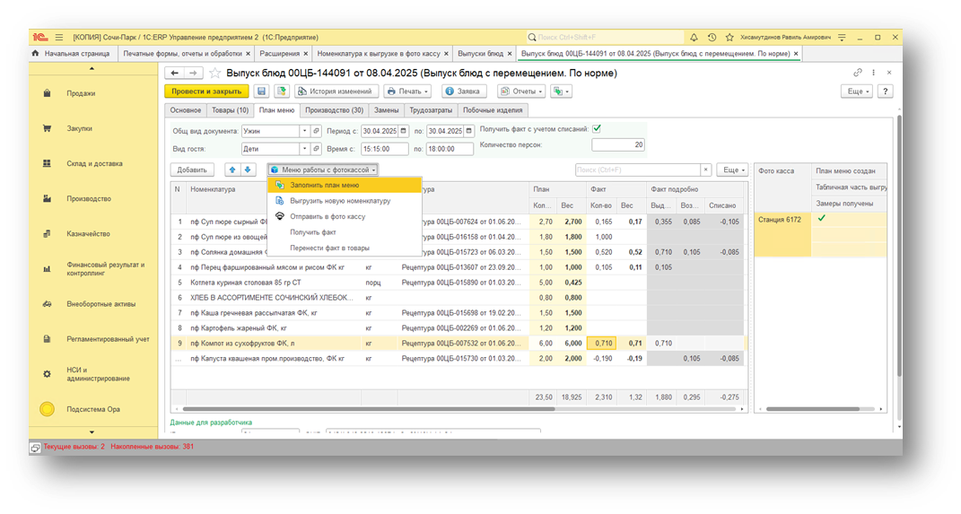Image resolution: width=961 pixels, height=514 pixels.
Task: Open Подсистема Ора circle icon
Action: [48, 409]
